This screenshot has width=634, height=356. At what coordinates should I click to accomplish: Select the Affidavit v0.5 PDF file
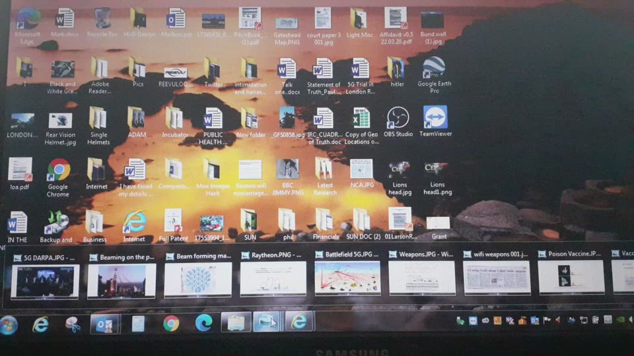tap(395, 18)
